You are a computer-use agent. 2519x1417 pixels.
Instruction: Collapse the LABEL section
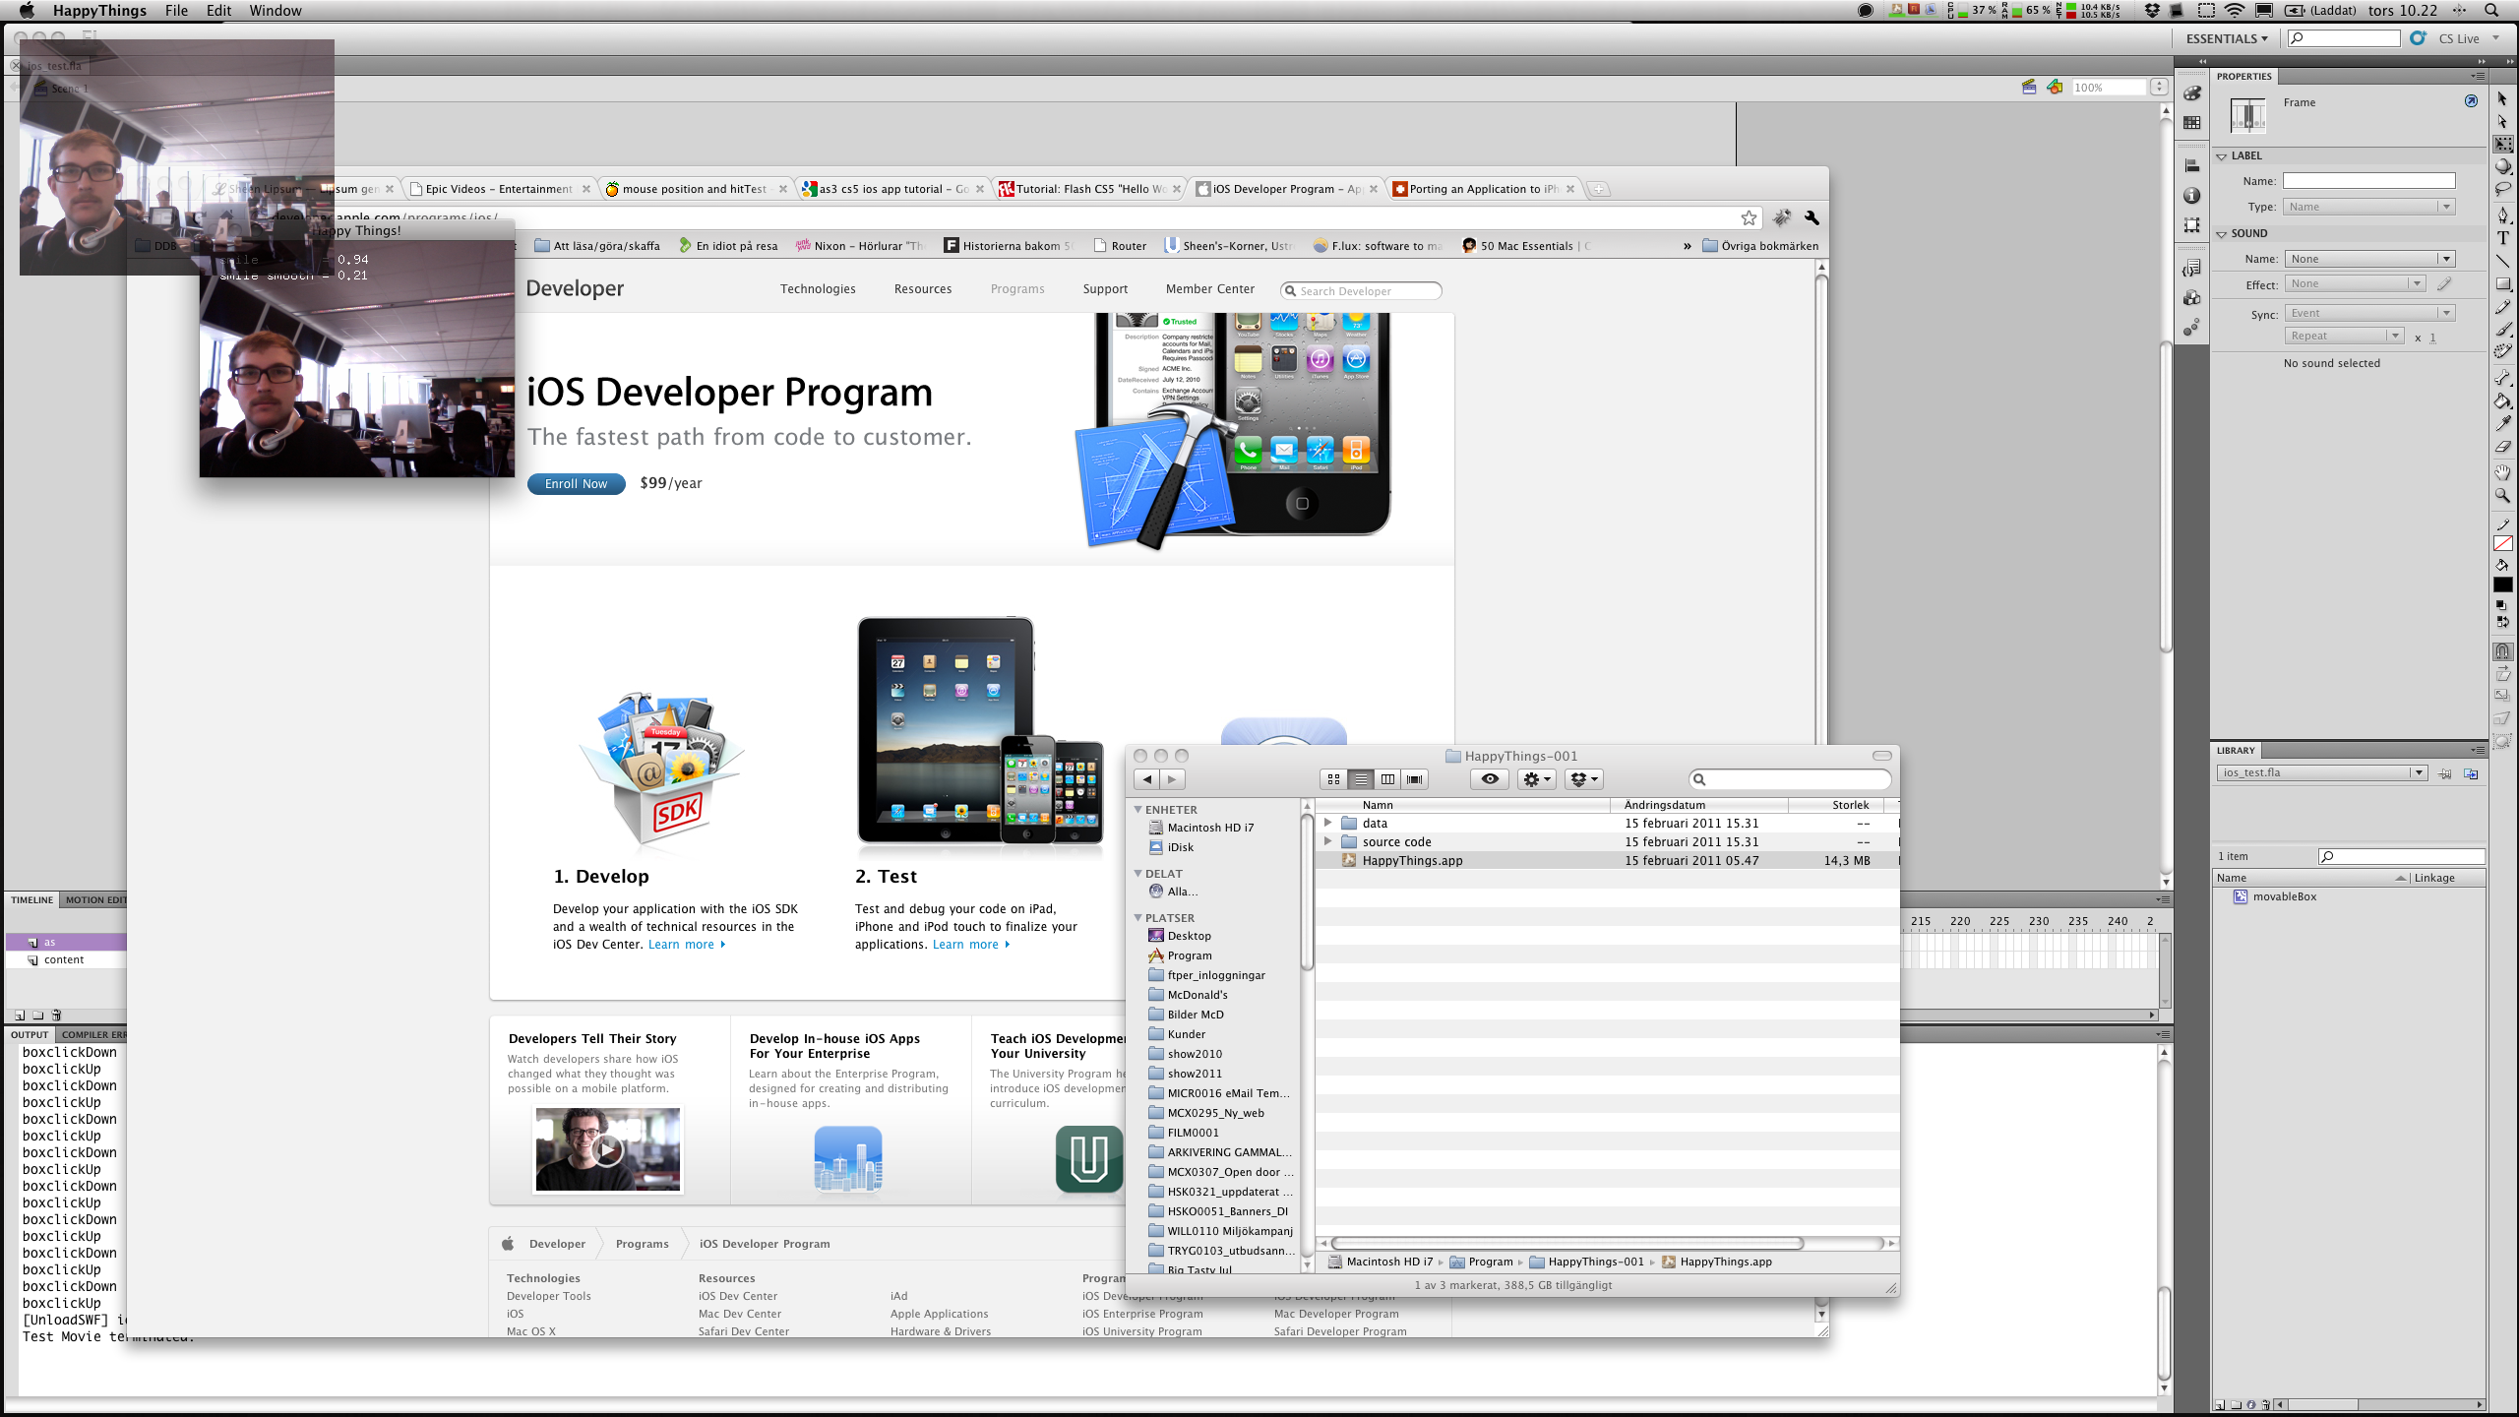(x=2221, y=155)
